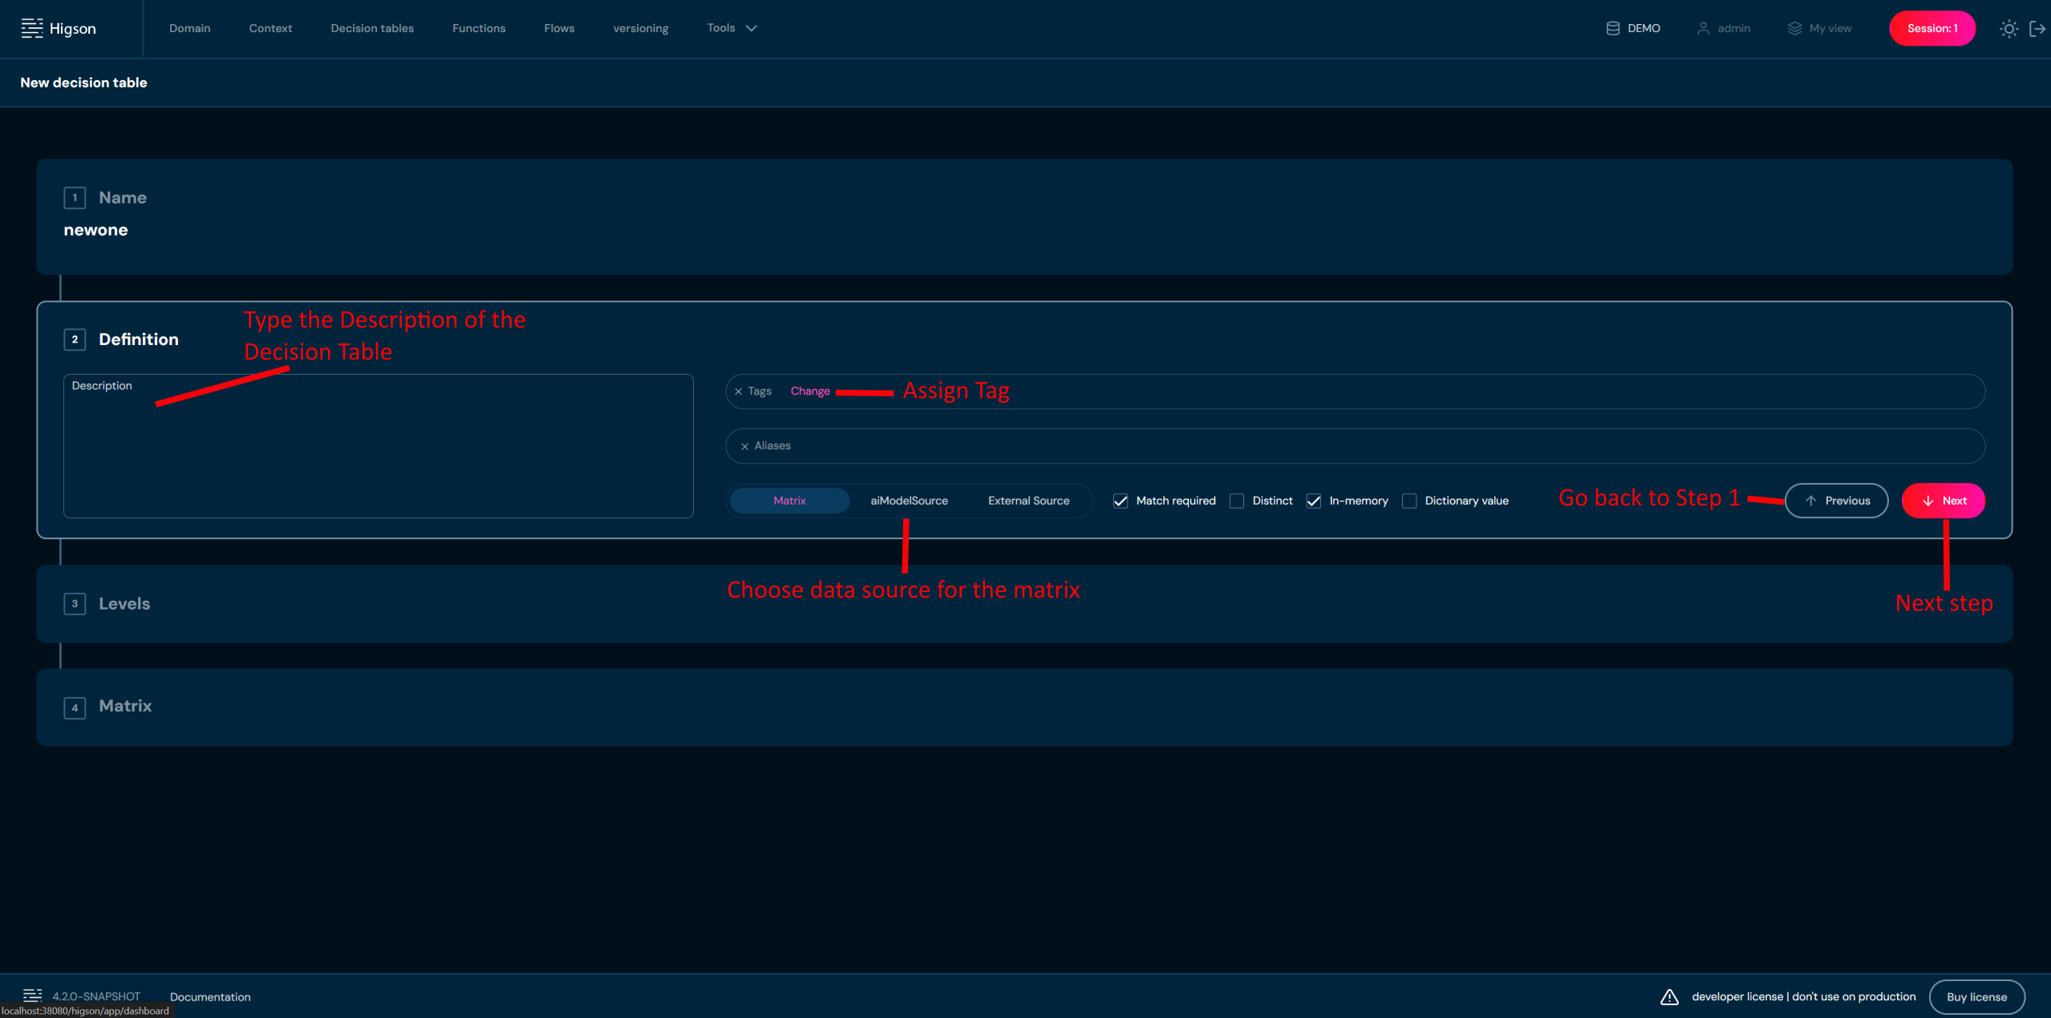Viewport: 2051px width, 1018px height.
Task: Click the license warning triangle icon
Action: (1668, 996)
